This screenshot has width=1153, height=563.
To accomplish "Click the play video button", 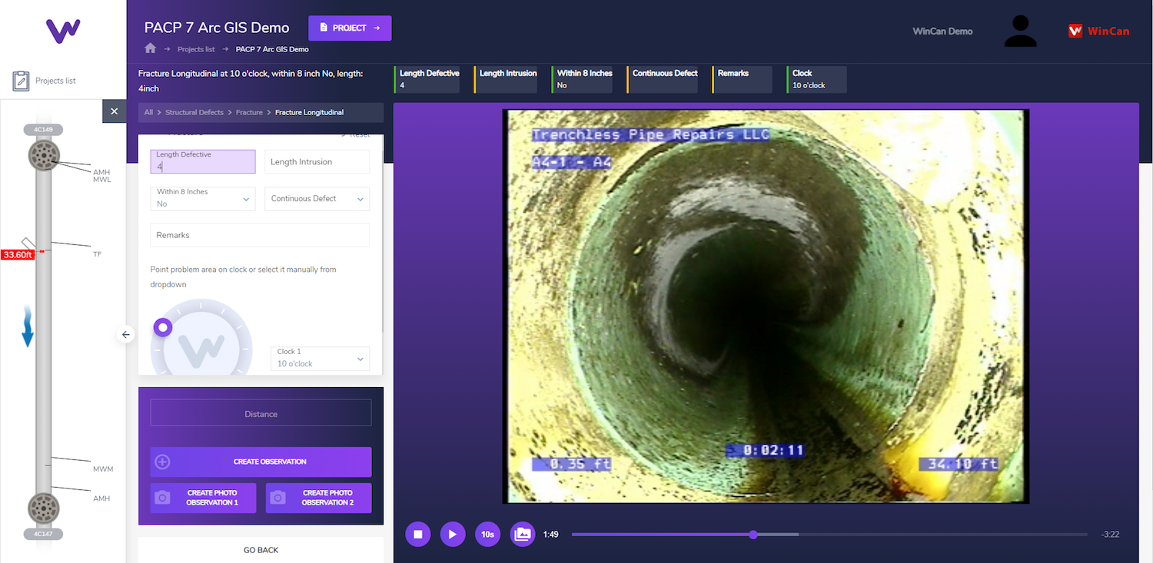I will [x=452, y=534].
